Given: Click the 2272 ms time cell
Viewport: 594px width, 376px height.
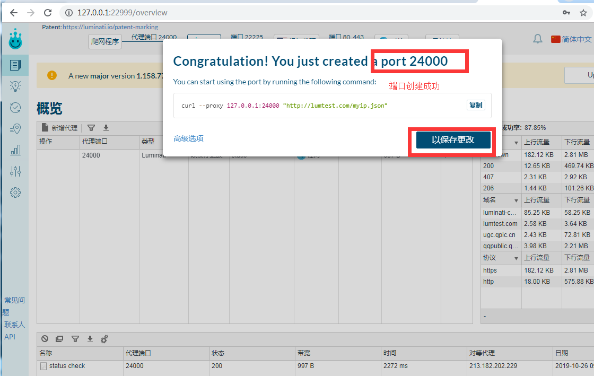Looking at the screenshot, I should (396, 366).
